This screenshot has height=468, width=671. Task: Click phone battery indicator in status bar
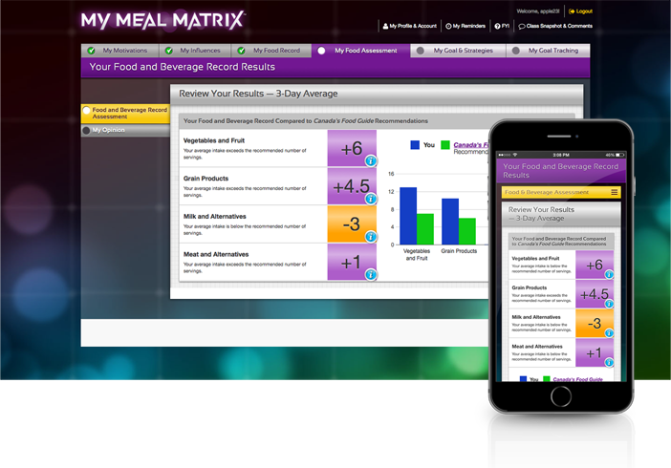619,155
